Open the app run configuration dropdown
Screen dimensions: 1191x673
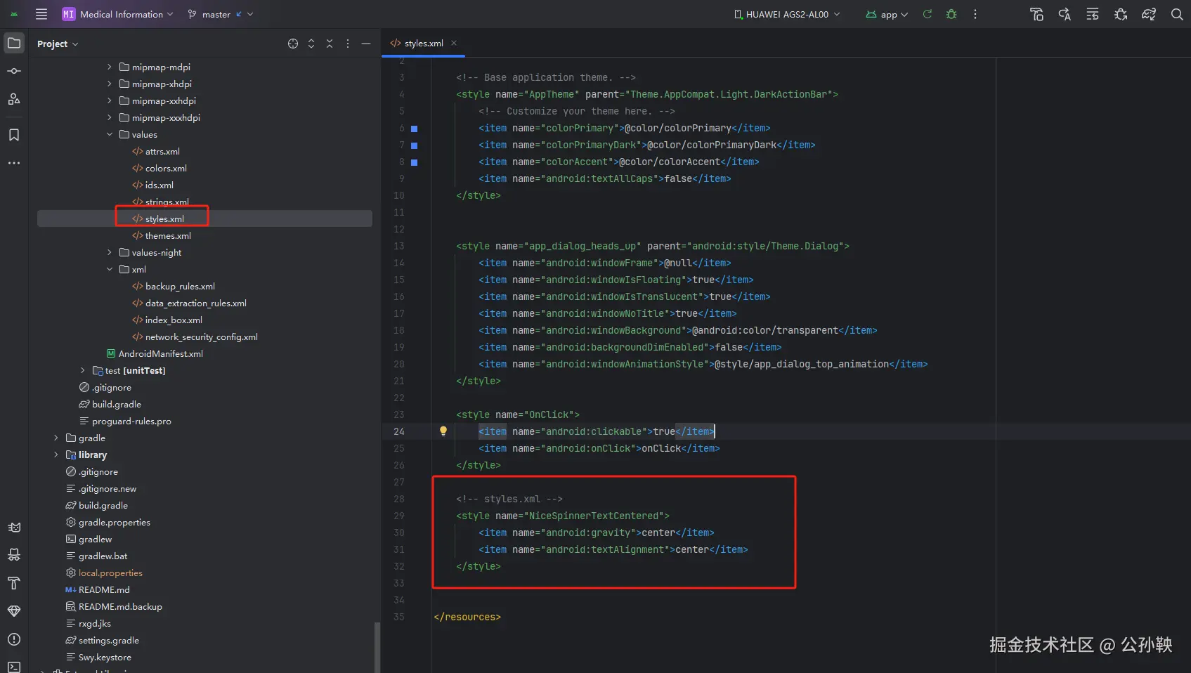coord(887,14)
